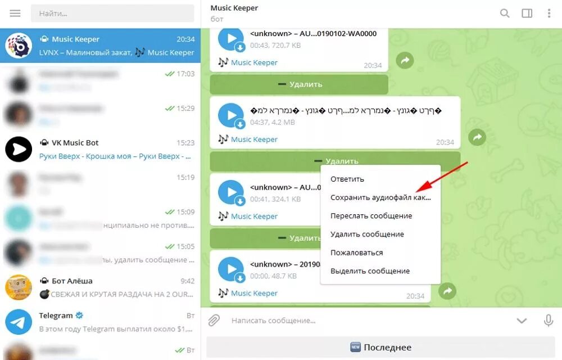Click the microphone voice message icon
This screenshot has width=562, height=360.
549,320
